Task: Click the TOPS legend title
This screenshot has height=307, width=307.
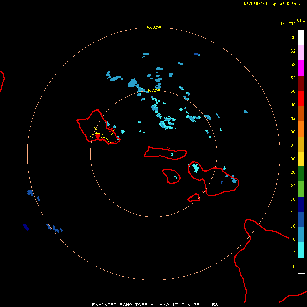Action: click(x=300, y=20)
